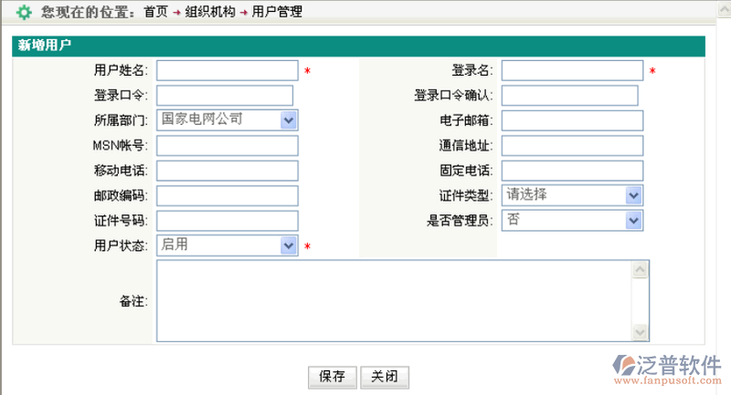Open the 组织机构 breadcrumb link
Viewport: 731px width, 395px height.
[209, 13]
